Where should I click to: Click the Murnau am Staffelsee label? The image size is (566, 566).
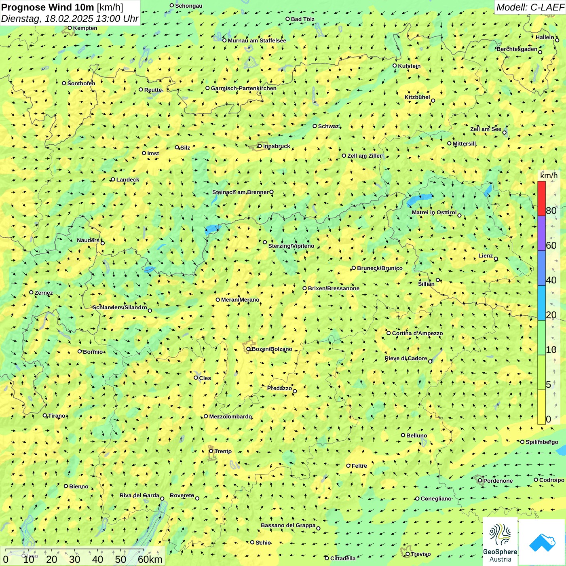(257, 40)
